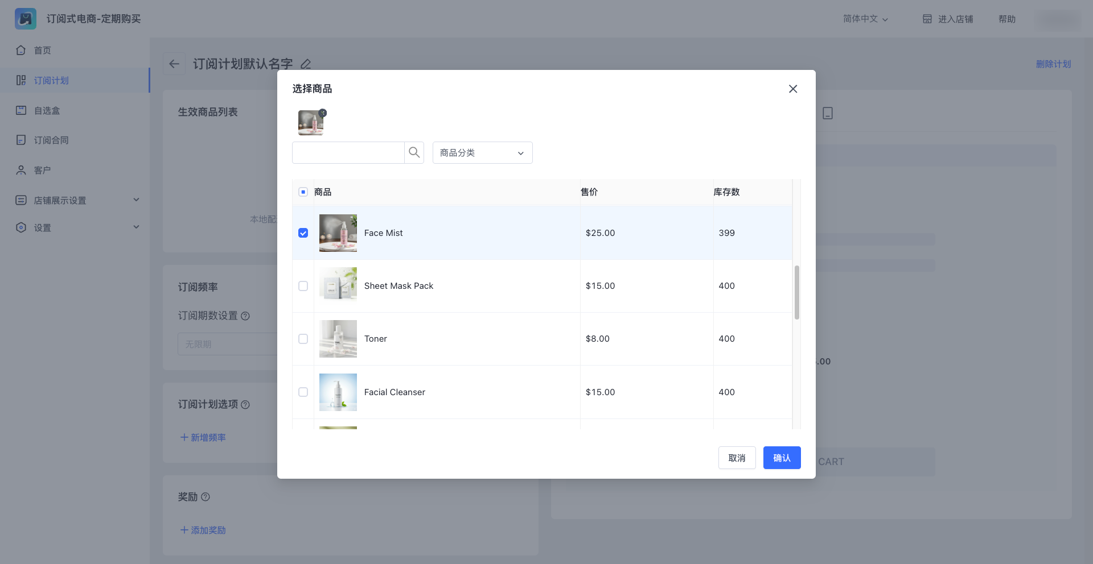
Task: Click the store icon next to 进入店铺
Action: [927, 19]
